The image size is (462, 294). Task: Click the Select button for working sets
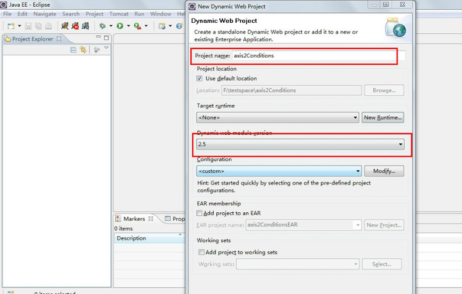tap(382, 264)
